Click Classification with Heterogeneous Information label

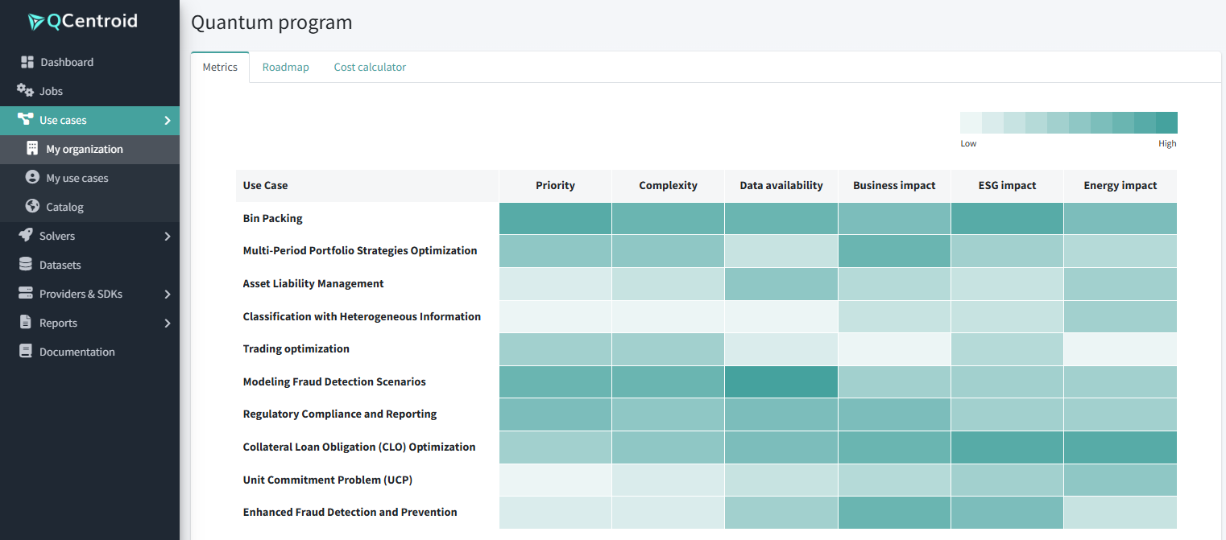[x=362, y=316]
